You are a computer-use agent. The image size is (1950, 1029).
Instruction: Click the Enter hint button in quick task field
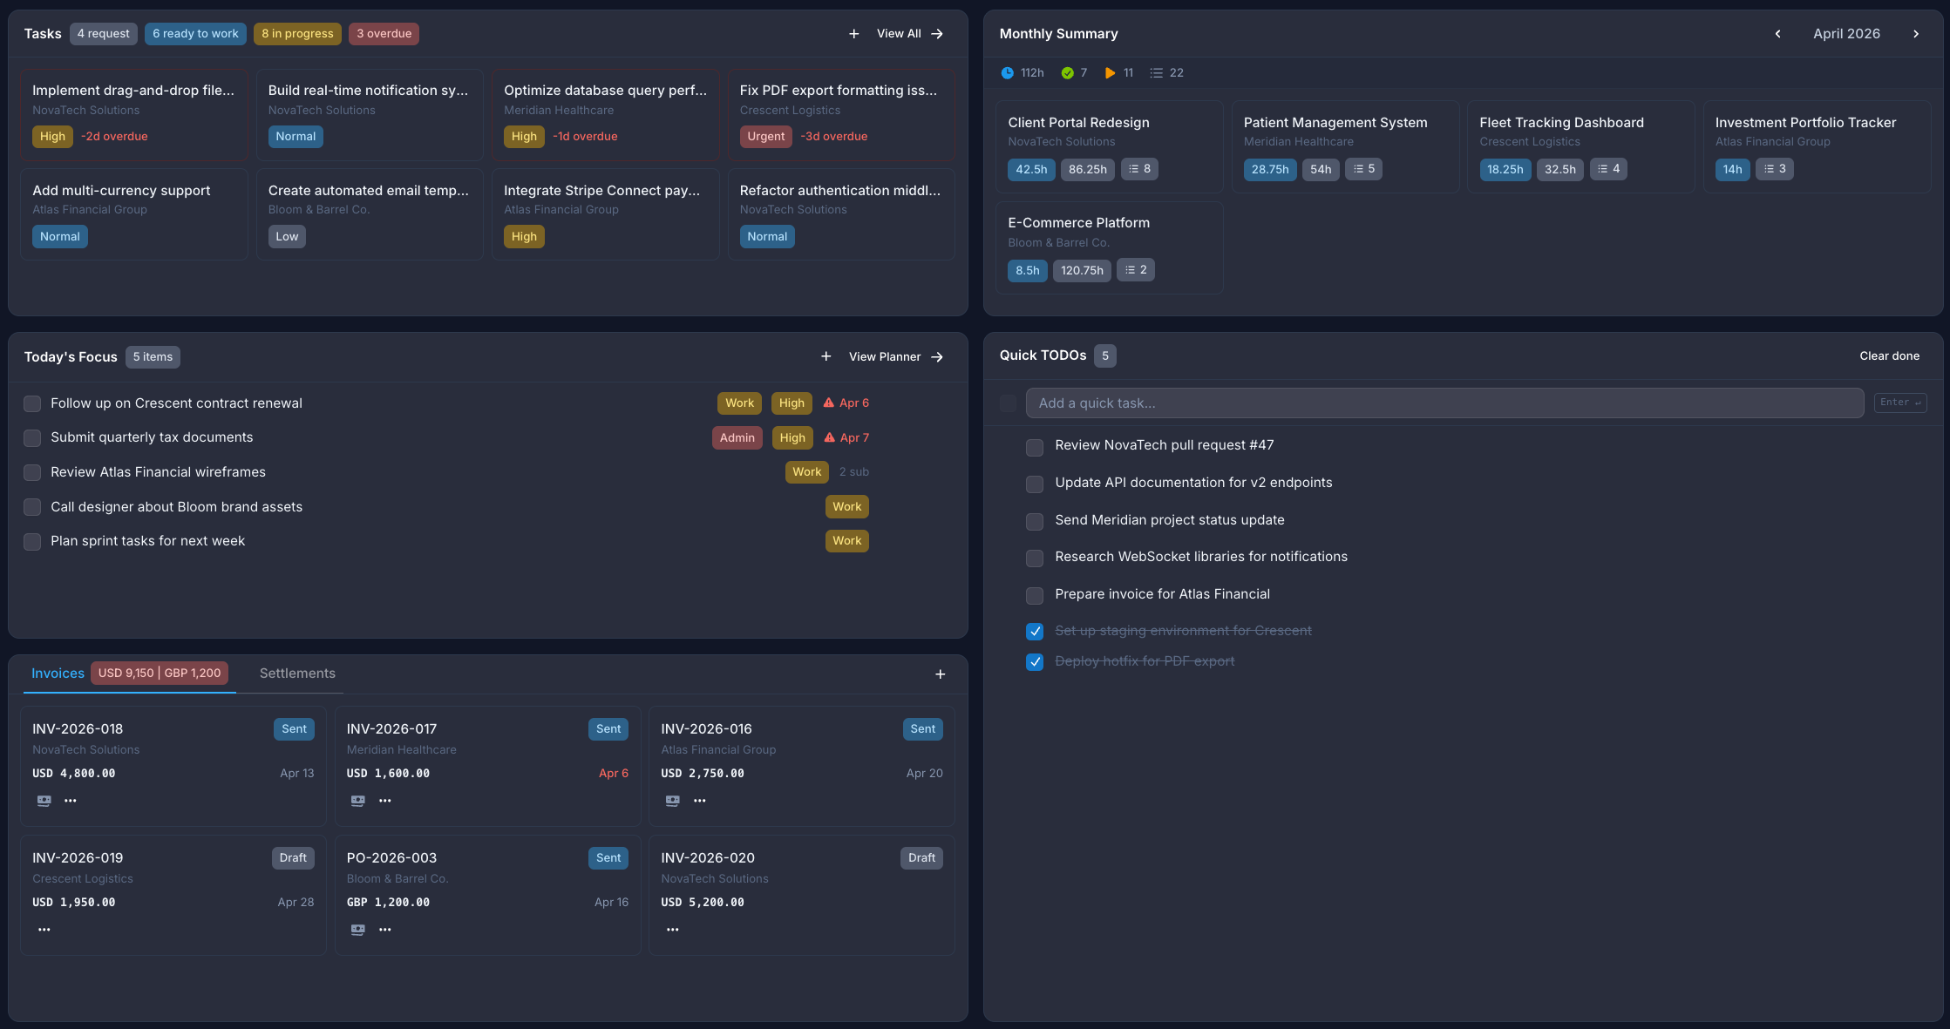tap(1900, 403)
